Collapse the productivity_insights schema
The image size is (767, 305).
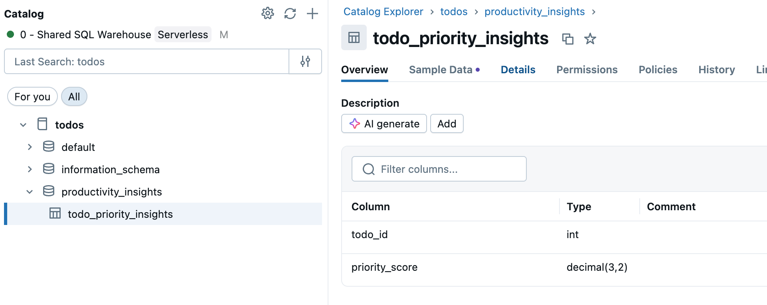pos(30,192)
